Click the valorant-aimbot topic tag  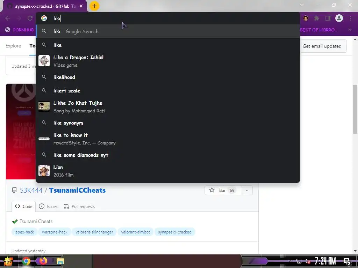click(x=136, y=232)
